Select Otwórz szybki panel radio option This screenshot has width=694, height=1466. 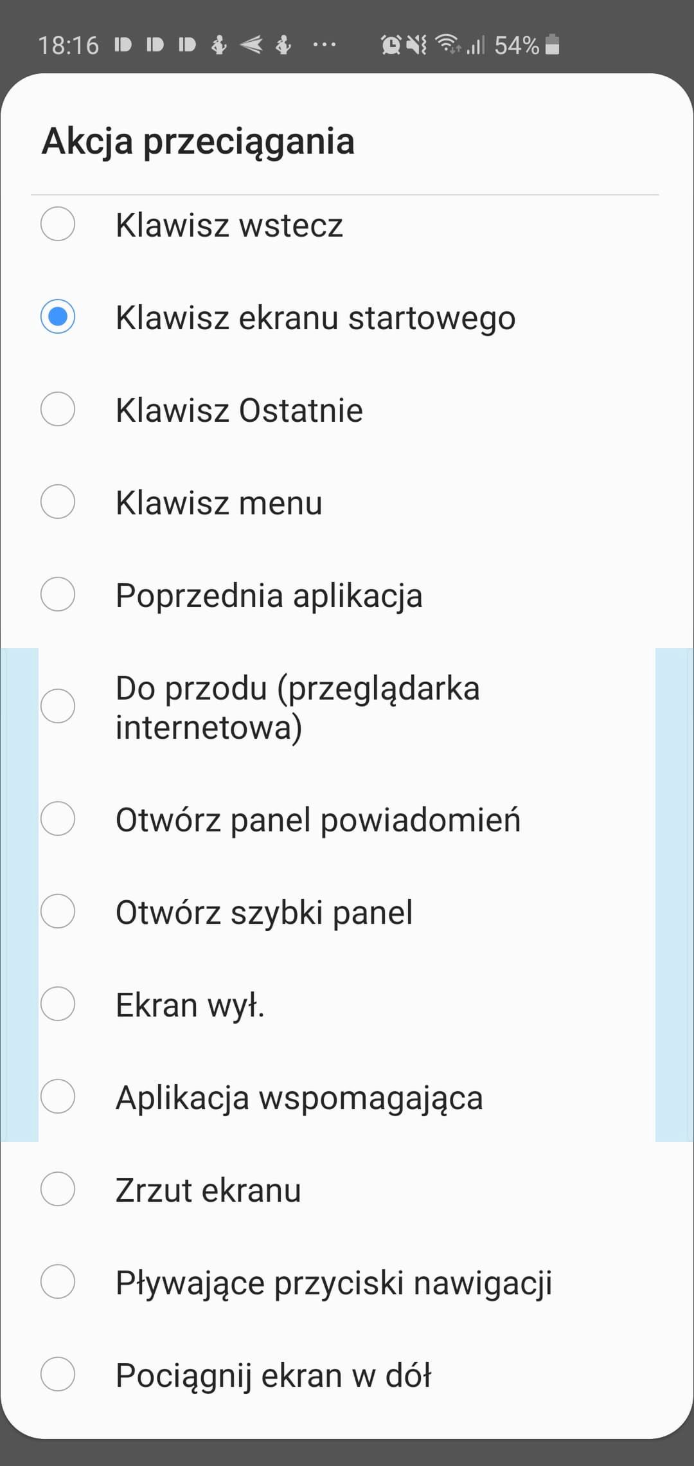[58, 912]
